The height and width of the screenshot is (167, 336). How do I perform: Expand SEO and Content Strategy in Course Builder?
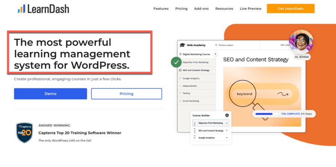(227, 131)
